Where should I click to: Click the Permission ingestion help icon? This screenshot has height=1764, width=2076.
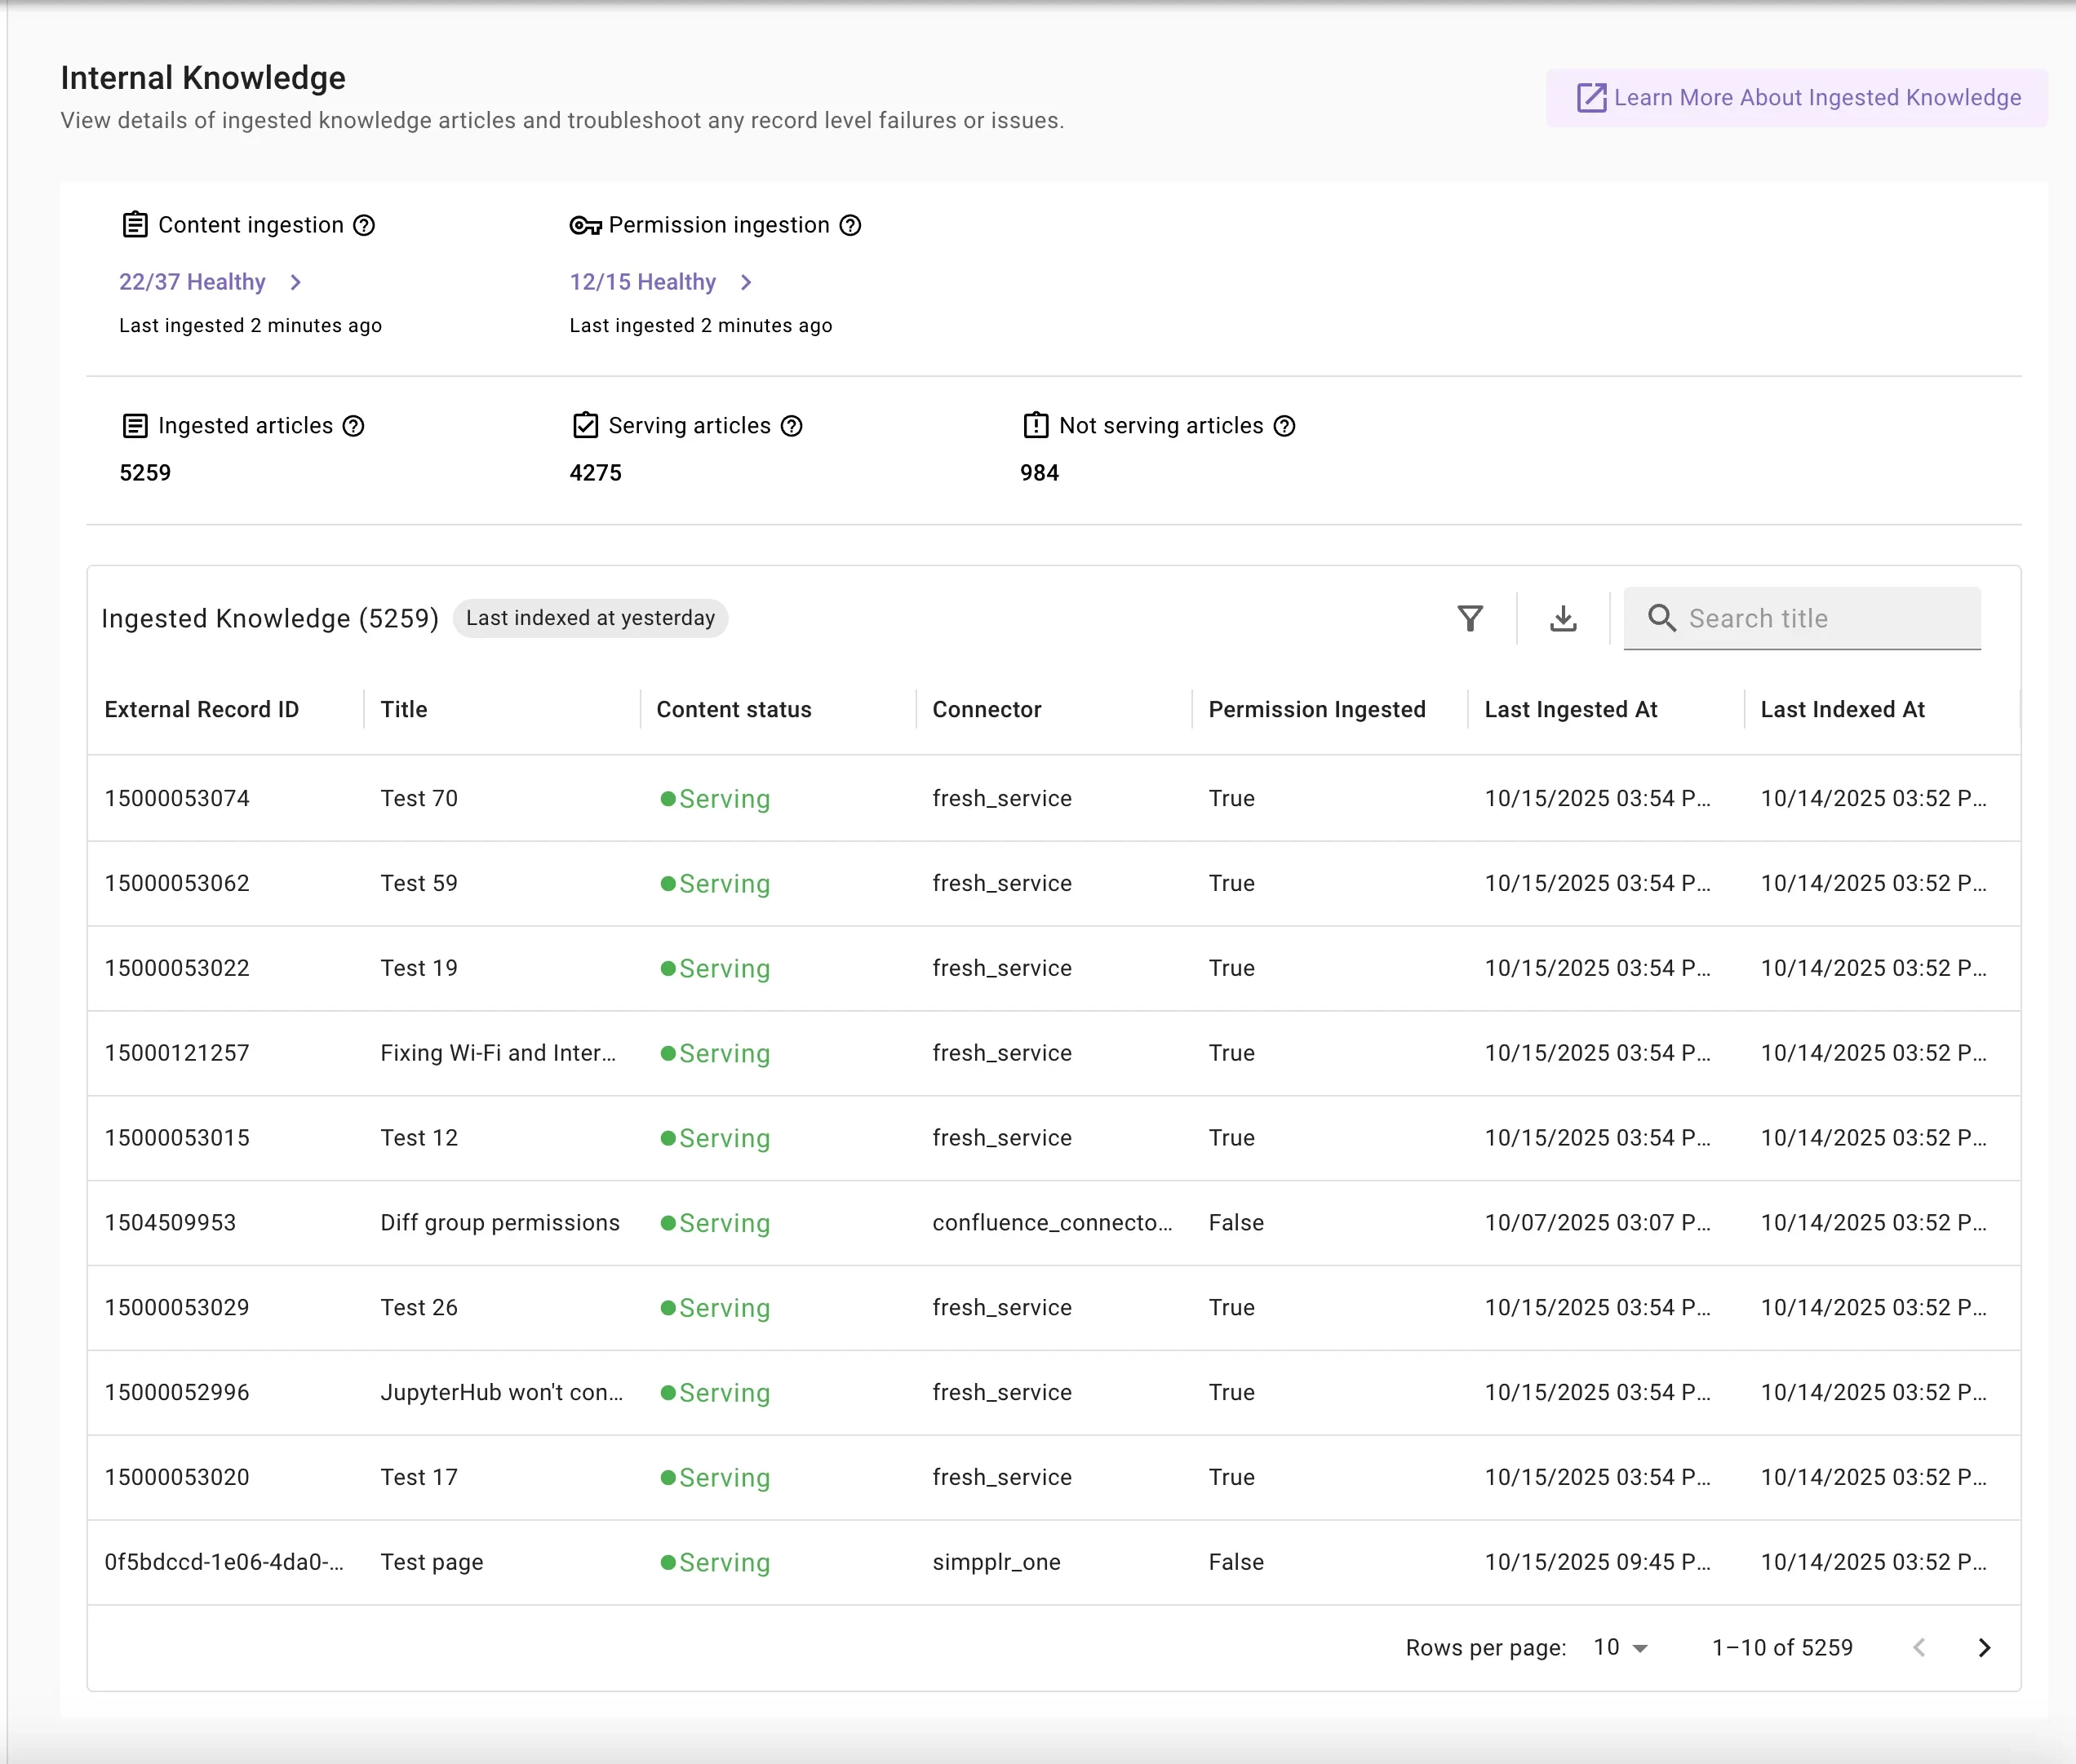click(x=850, y=225)
